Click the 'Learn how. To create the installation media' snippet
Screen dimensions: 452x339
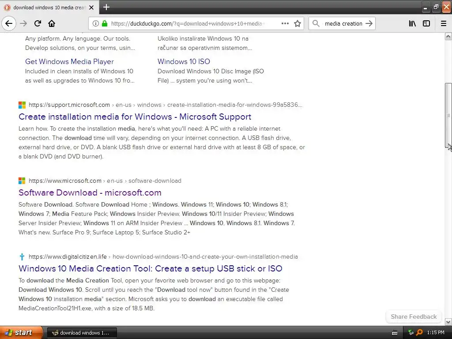[x=162, y=143]
